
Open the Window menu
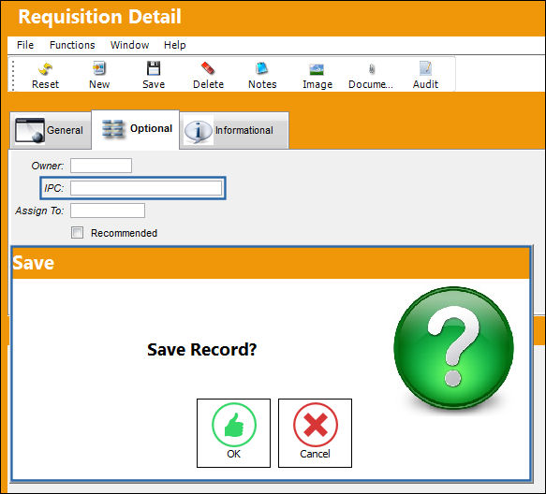tap(129, 45)
